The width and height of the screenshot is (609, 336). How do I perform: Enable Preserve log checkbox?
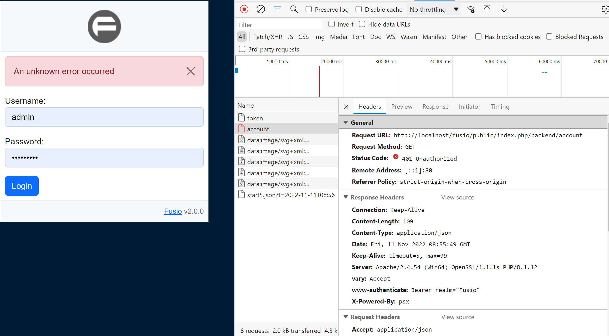(x=309, y=9)
